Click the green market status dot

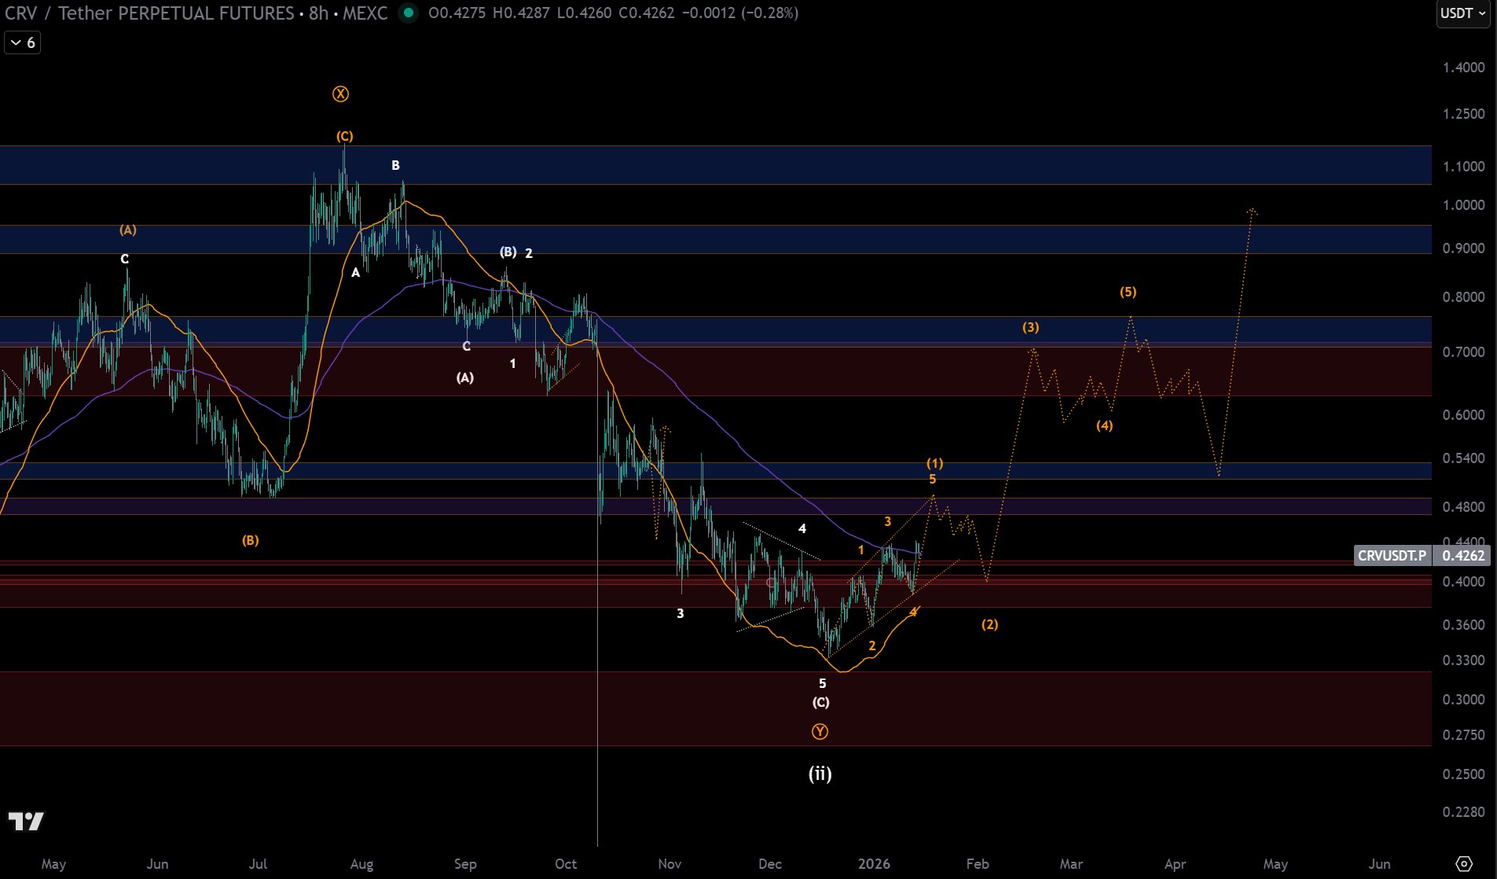pos(408,13)
